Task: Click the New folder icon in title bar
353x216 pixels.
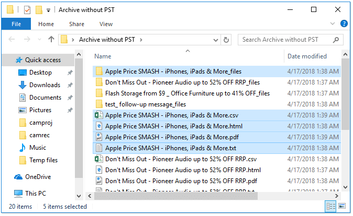Action: 39,10
